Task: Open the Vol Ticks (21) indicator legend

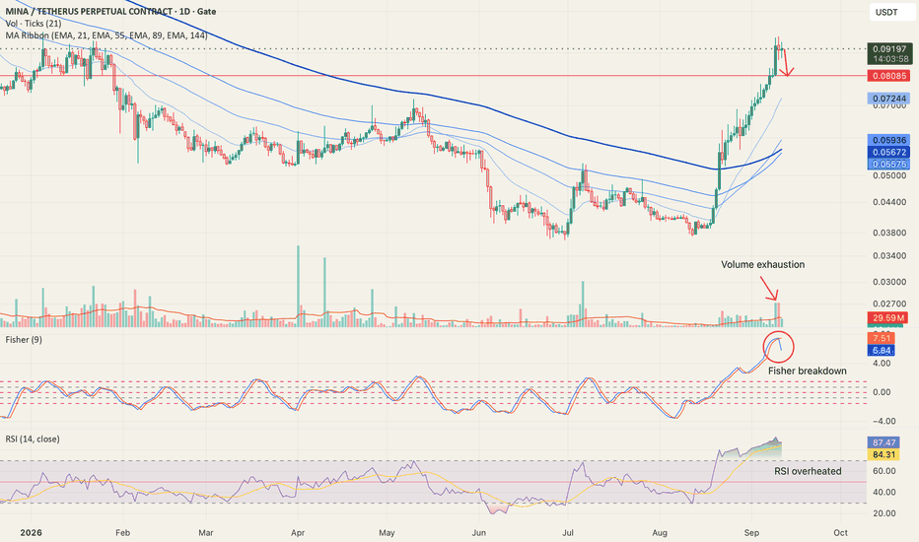Action: point(34,24)
